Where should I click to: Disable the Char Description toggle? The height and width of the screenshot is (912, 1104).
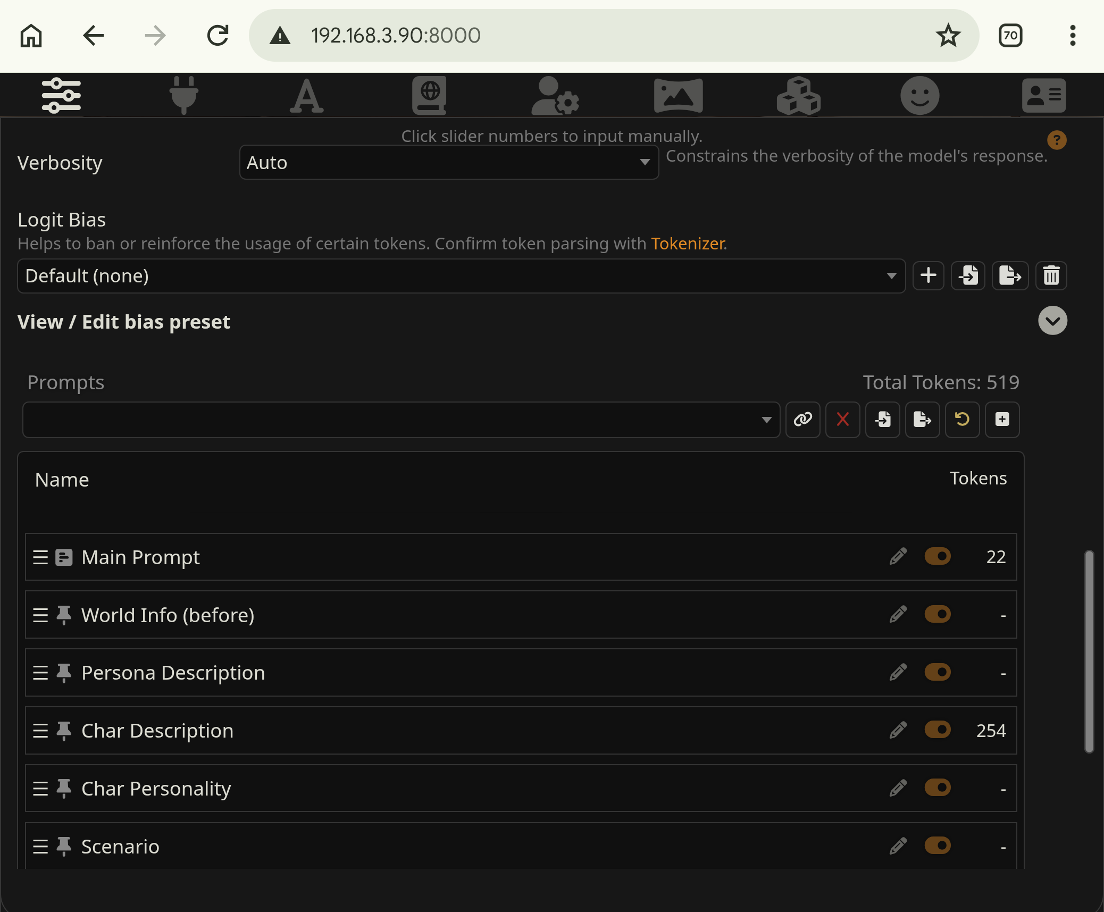938,730
